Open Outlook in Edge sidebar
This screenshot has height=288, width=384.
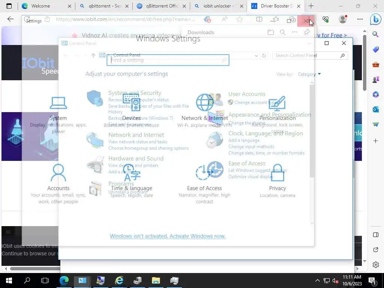[x=375, y=109]
